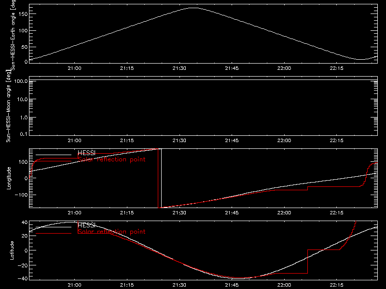This screenshot has height=289, width=386.
Task: Click "21:45" below the Earth angle plot
Action: coord(232,68)
